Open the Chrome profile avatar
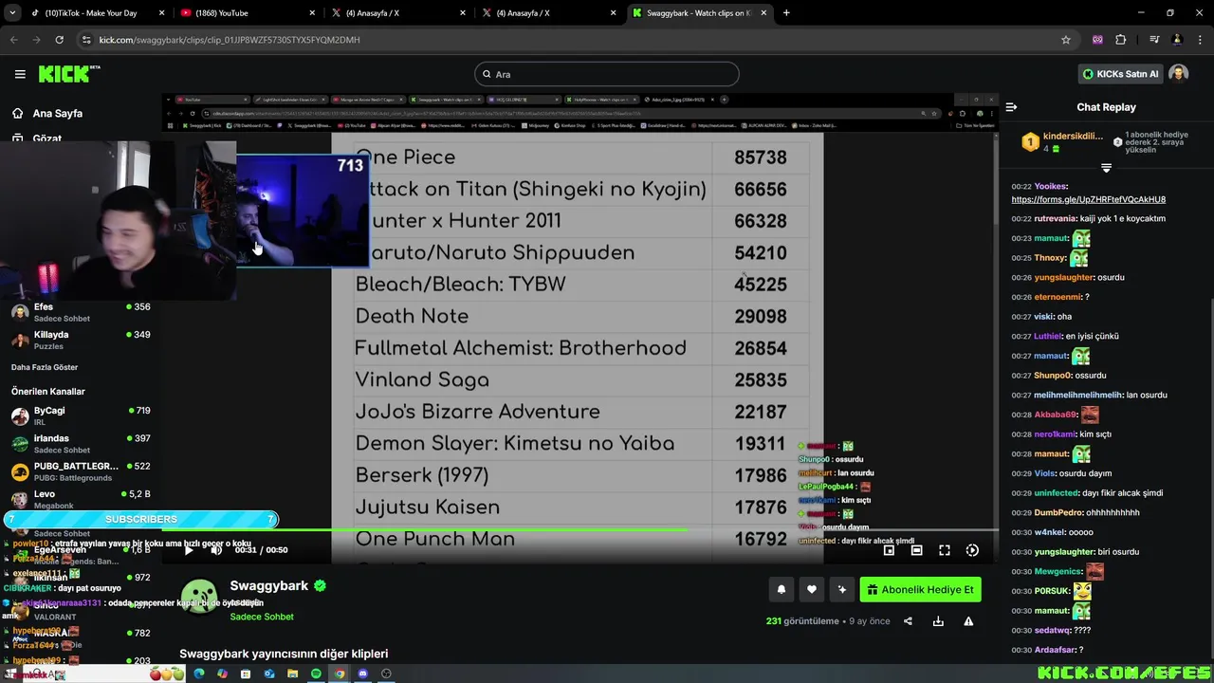The image size is (1214, 683). click(1177, 40)
